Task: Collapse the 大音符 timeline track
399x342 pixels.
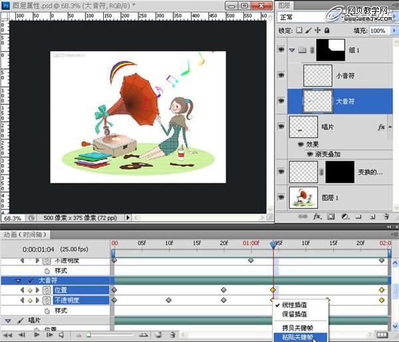Action: coord(19,281)
